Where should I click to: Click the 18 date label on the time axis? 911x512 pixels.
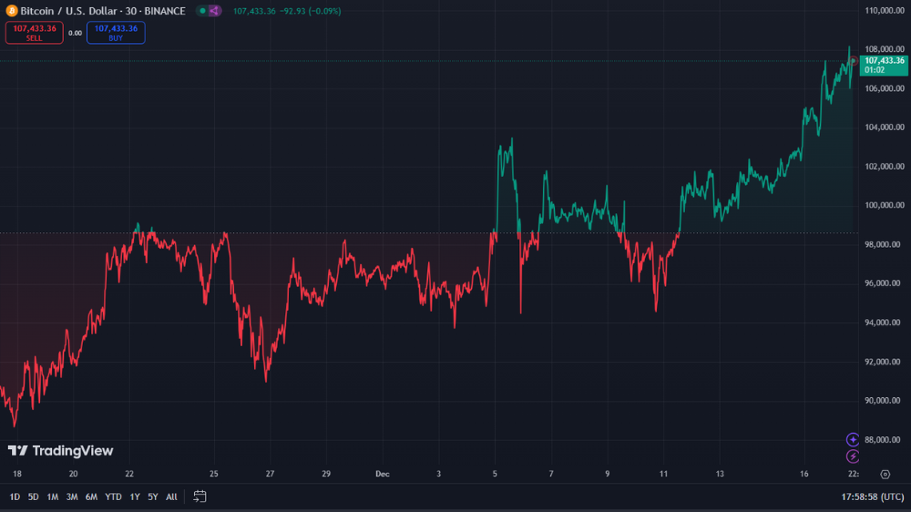click(16, 475)
